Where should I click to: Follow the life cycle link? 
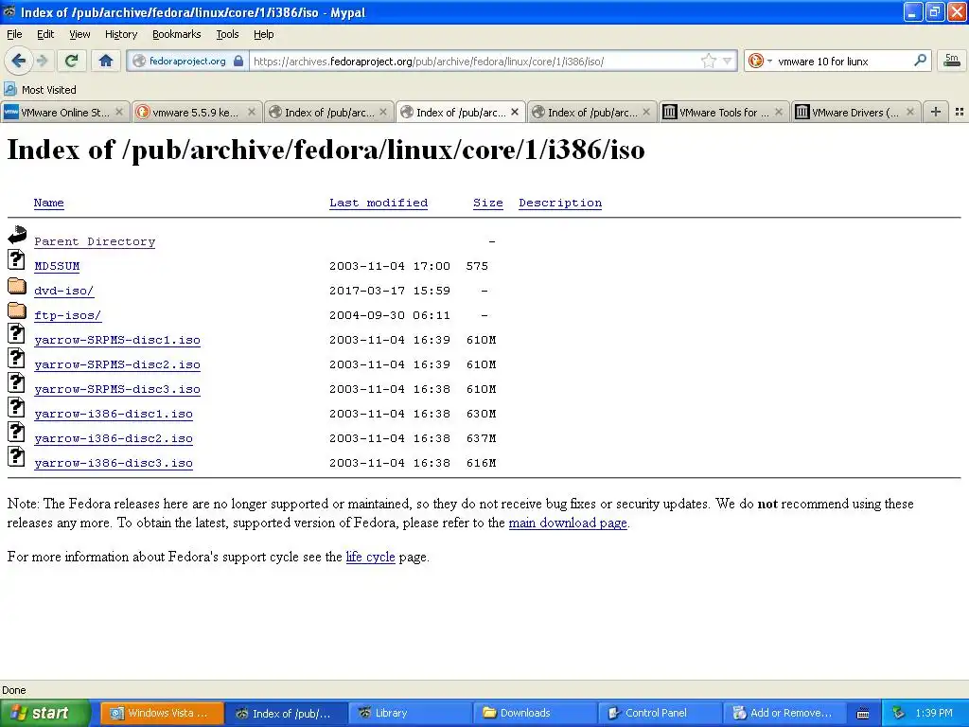(x=370, y=557)
